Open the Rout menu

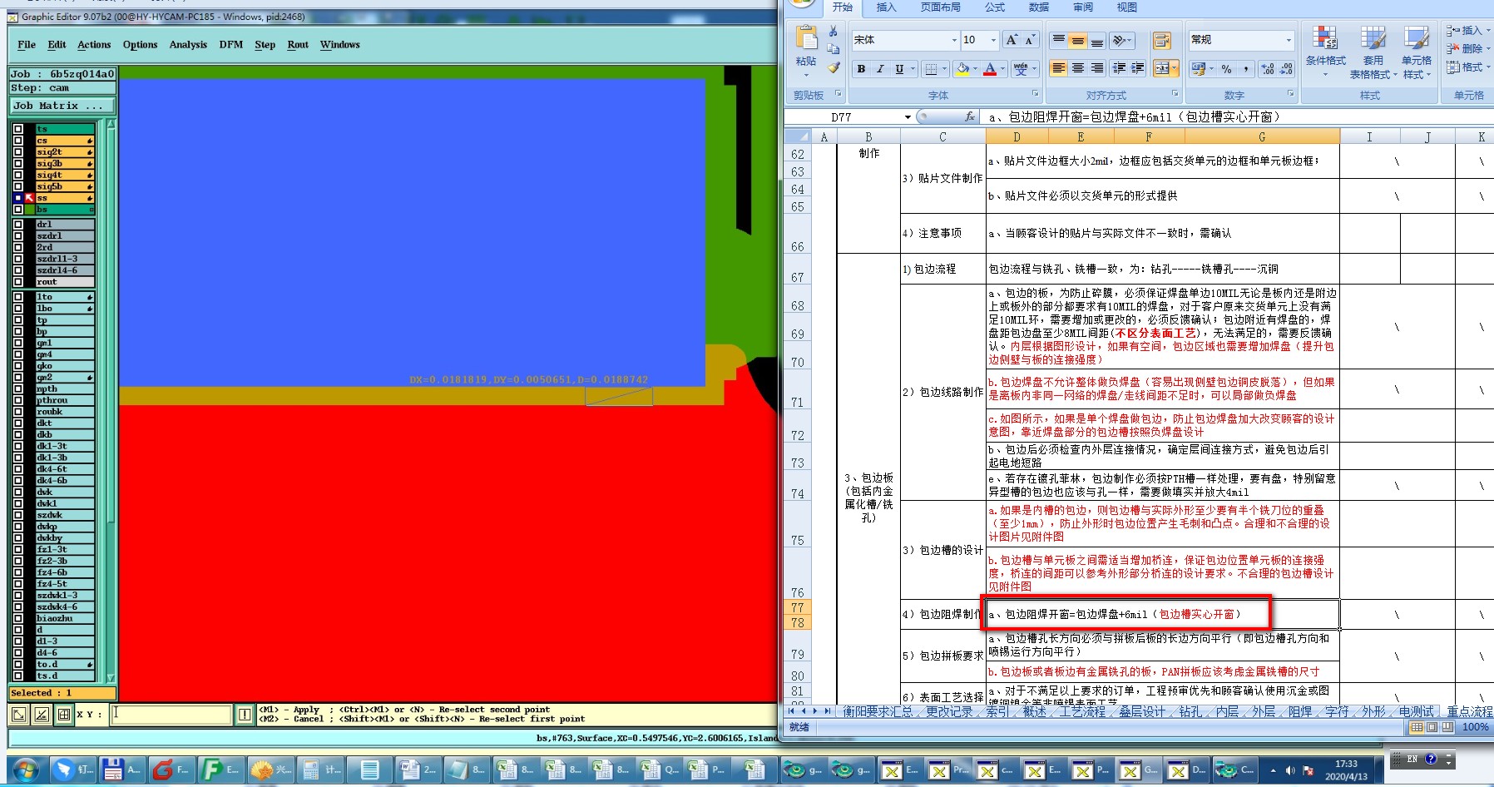point(298,45)
